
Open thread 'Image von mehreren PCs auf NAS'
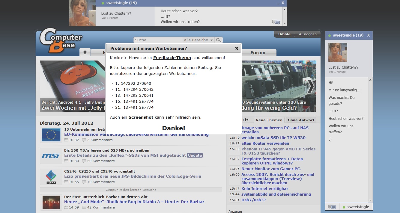(x=275, y=130)
